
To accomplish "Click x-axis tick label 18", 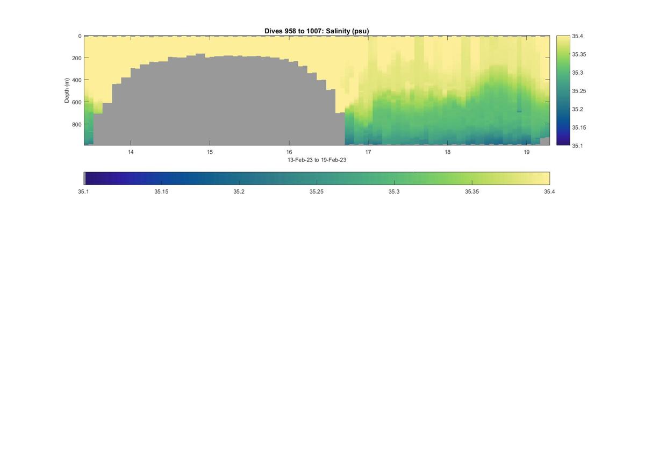I will click(447, 152).
